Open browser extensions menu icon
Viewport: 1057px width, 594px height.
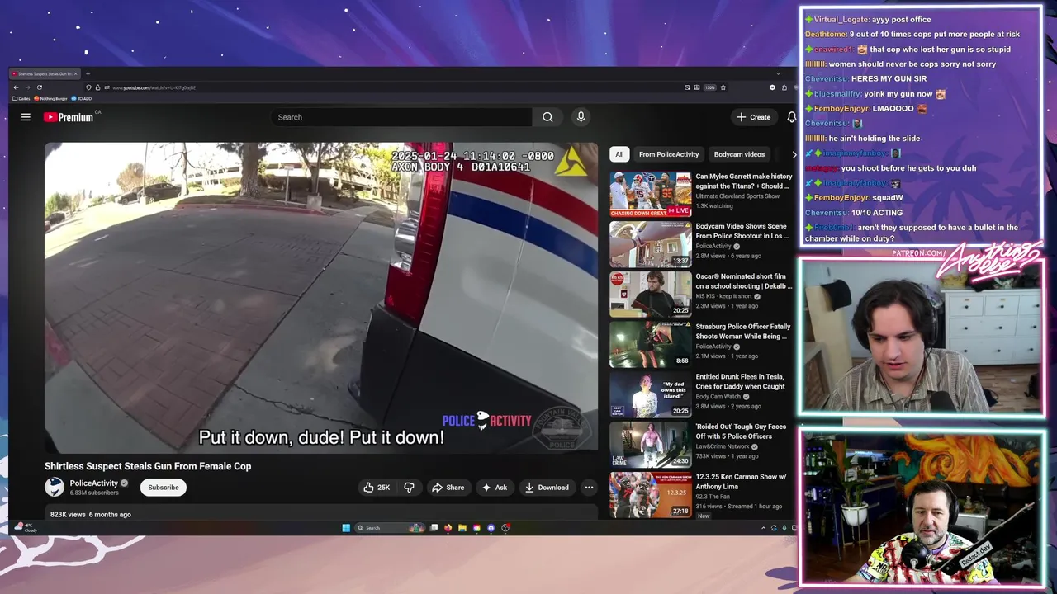point(784,87)
